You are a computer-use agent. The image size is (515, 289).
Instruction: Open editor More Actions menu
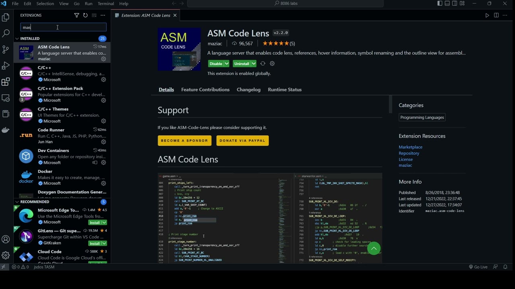click(x=505, y=15)
